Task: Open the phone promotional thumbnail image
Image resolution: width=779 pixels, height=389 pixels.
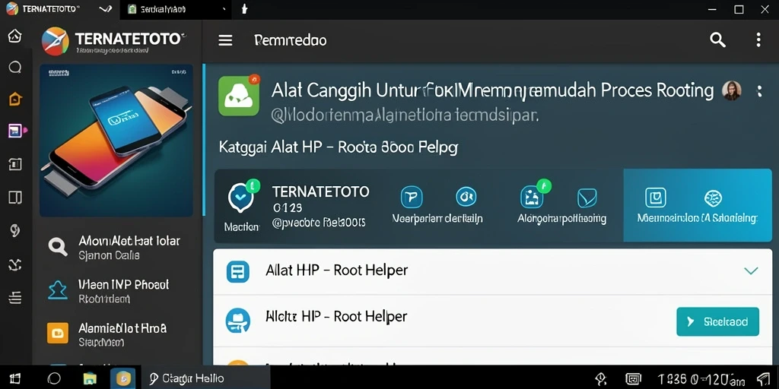Action: pos(116,141)
